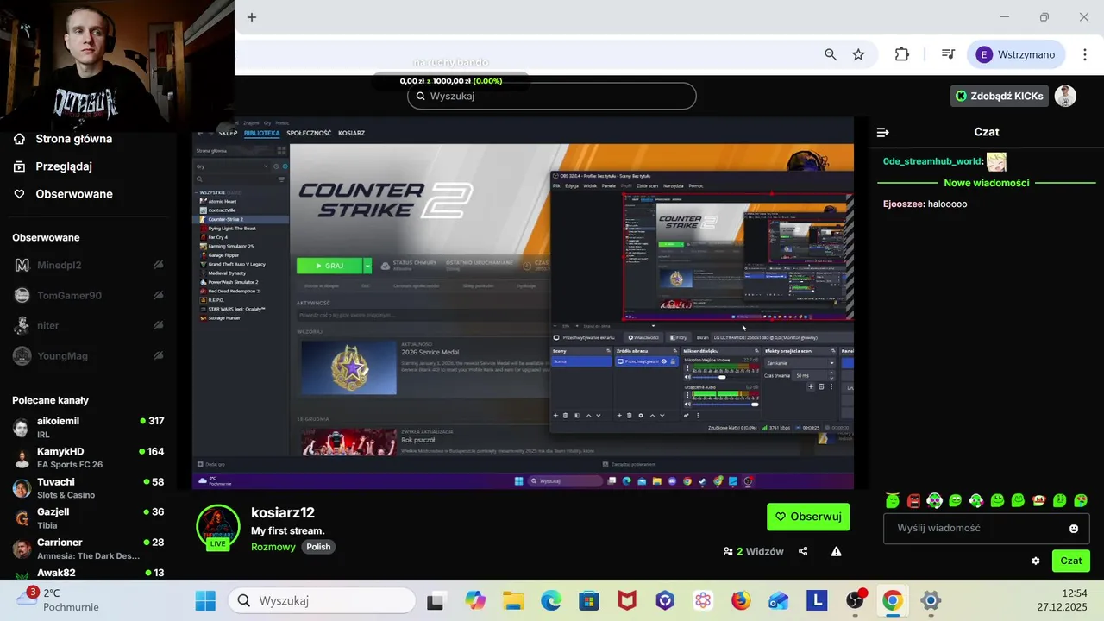Open McAfee from the taskbar
The height and width of the screenshot is (621, 1104).
point(627,600)
